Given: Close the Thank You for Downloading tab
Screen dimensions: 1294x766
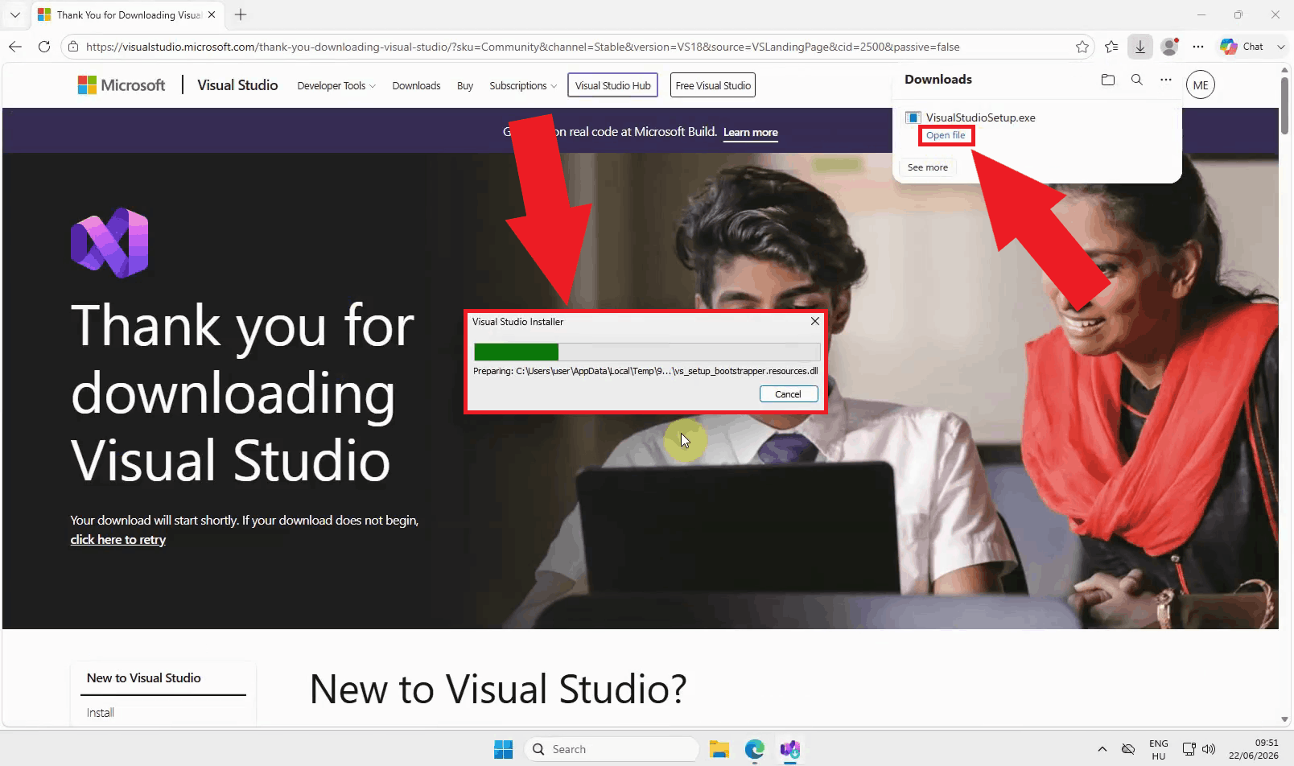Looking at the screenshot, I should click(x=212, y=14).
